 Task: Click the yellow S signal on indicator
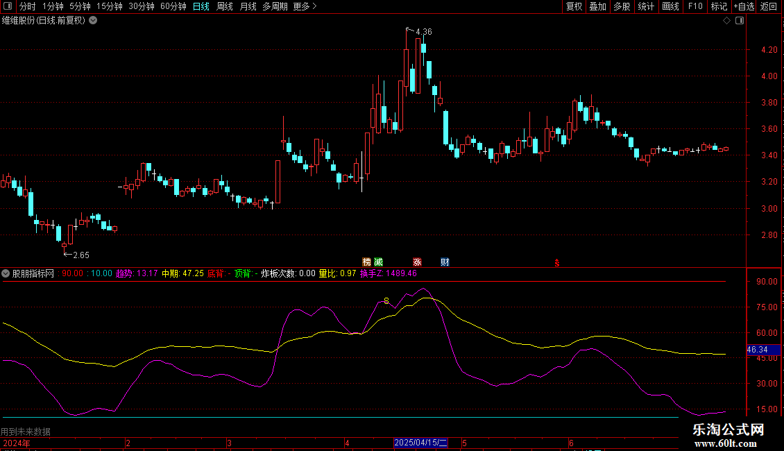tap(386, 300)
